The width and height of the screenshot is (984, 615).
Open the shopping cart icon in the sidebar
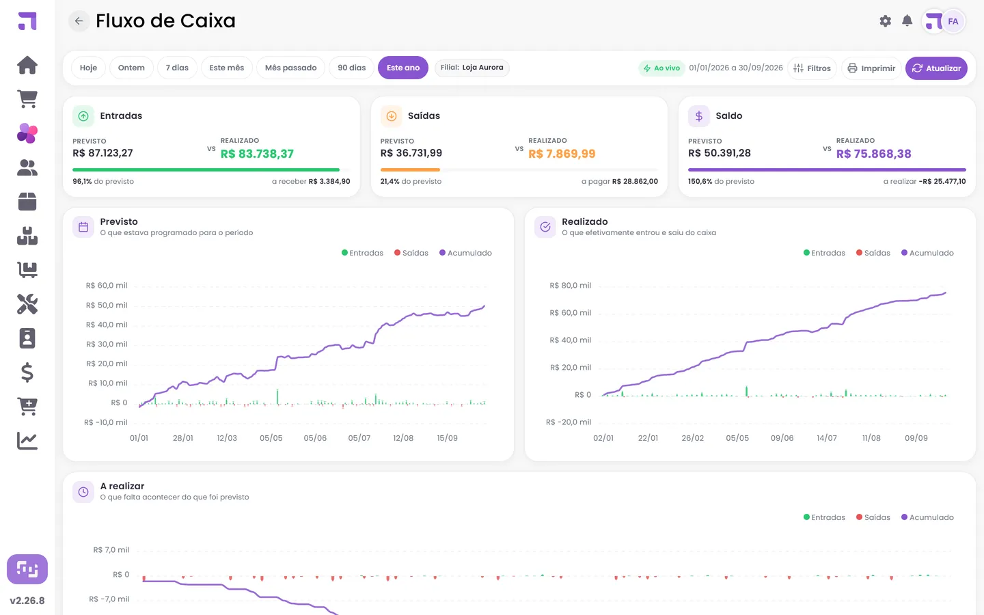pos(27,99)
